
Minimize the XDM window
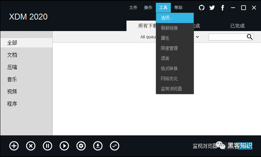pyautogui.click(x=233, y=8)
